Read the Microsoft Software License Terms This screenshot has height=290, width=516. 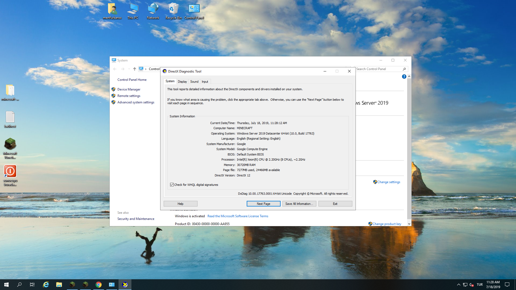click(238, 216)
